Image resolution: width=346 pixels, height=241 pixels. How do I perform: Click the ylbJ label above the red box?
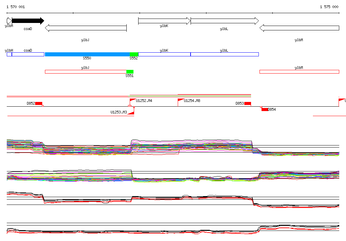[85, 68]
